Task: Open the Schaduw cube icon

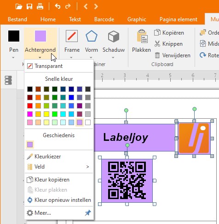Action: [x=114, y=36]
